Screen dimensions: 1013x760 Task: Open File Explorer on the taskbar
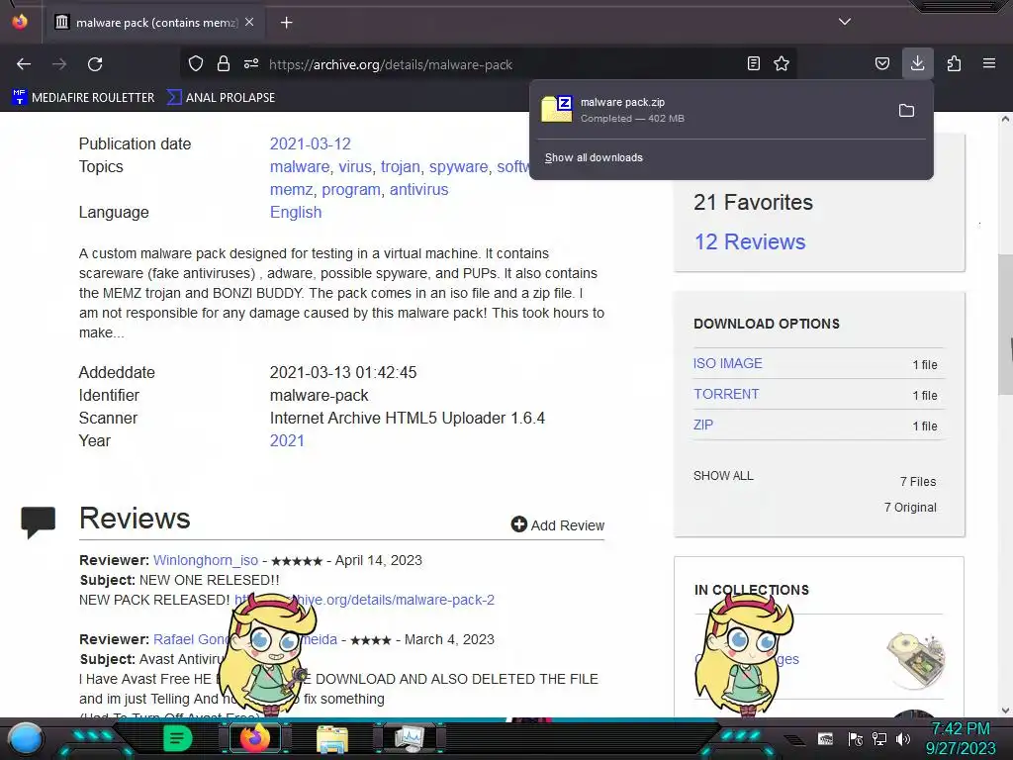pyautogui.click(x=332, y=738)
